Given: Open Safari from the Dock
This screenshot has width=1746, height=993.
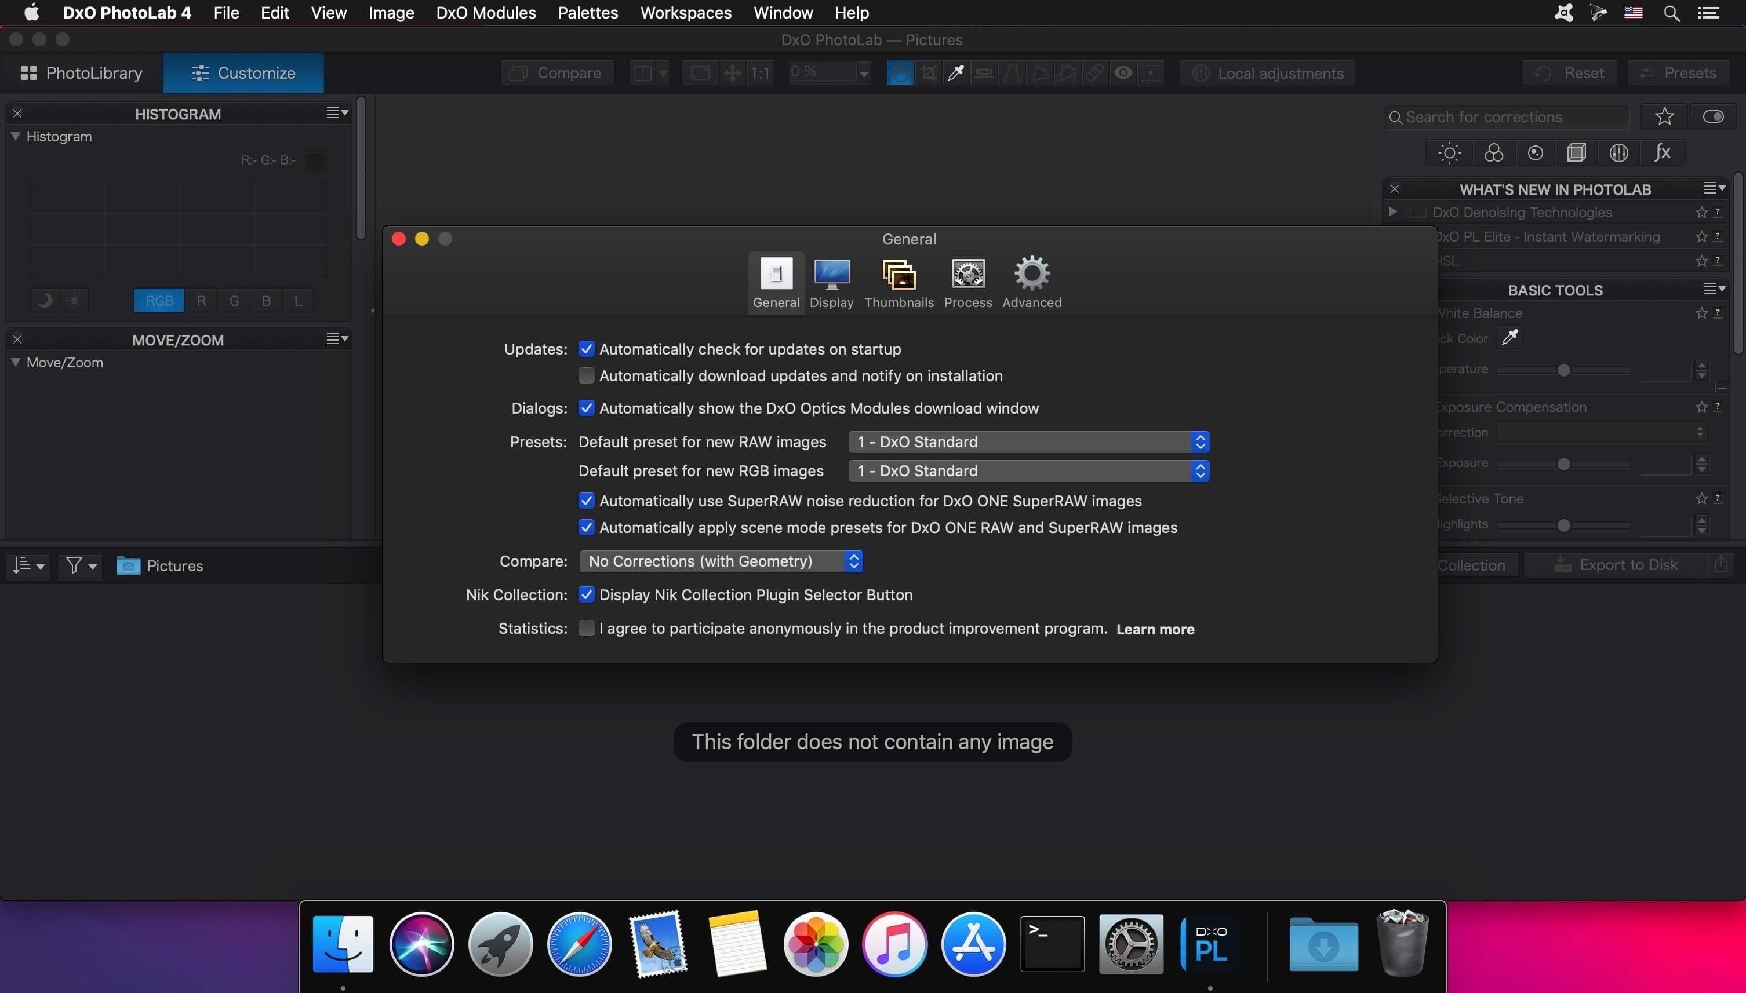Looking at the screenshot, I should coord(579,944).
